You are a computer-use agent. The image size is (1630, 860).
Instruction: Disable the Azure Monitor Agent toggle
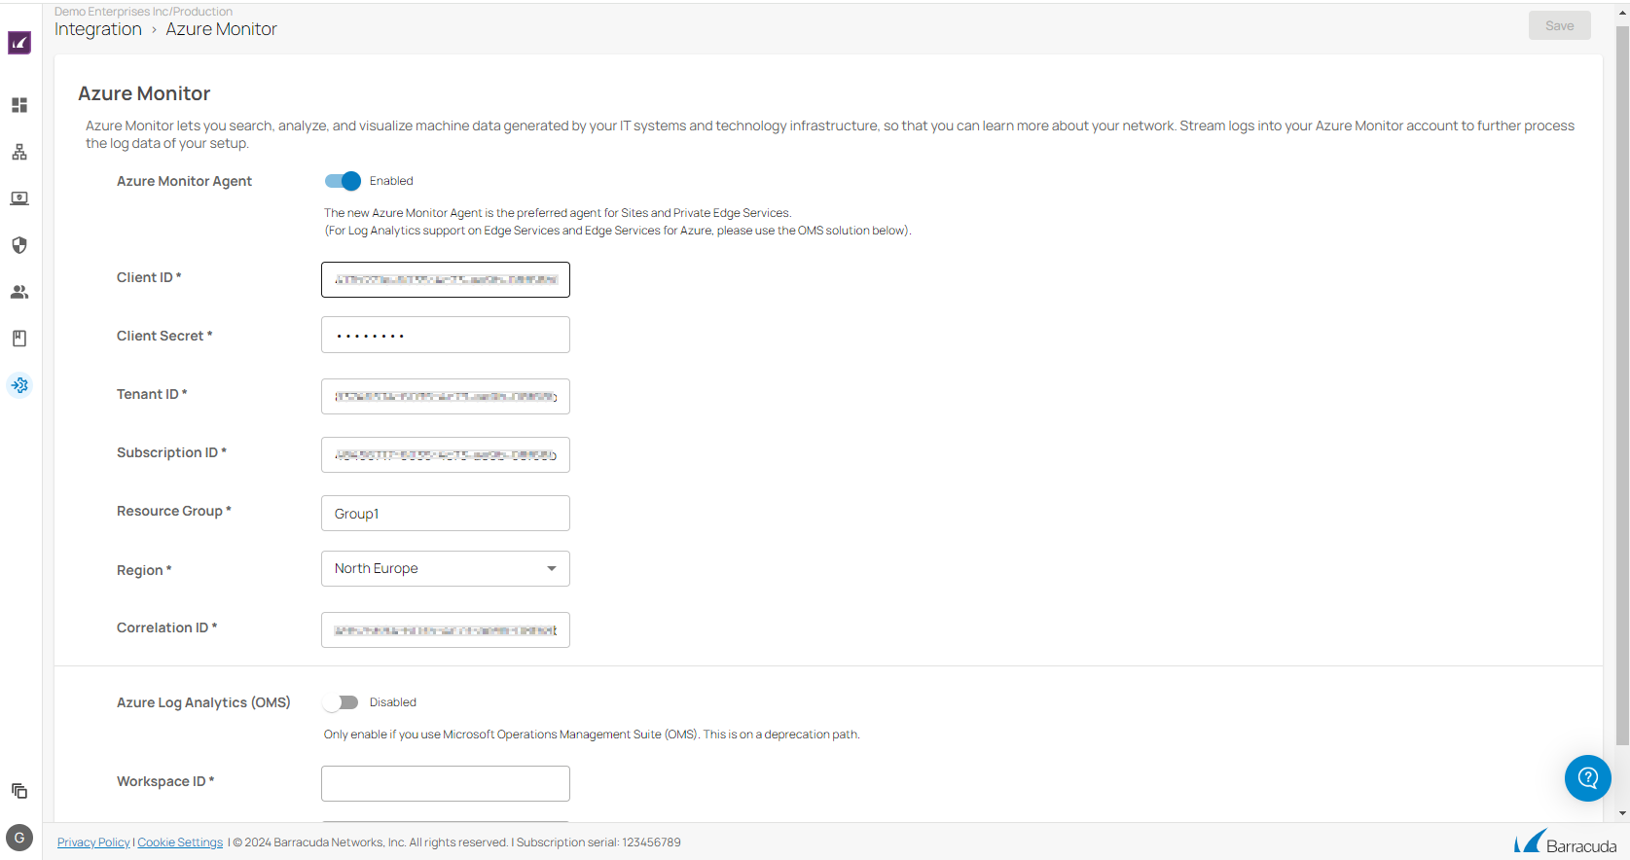click(343, 181)
